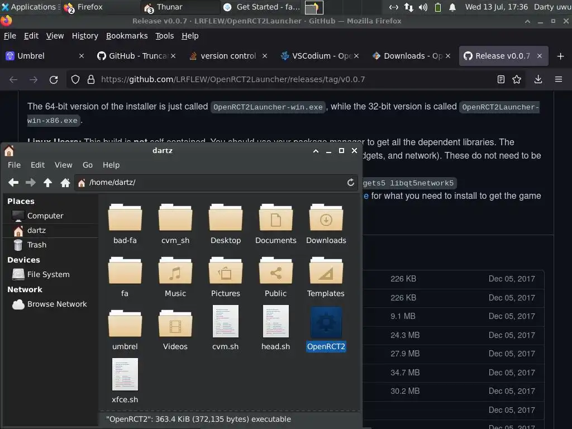Viewport: 572px width, 429px height.
Task: Open Thunar Go menu
Action: 88,165
